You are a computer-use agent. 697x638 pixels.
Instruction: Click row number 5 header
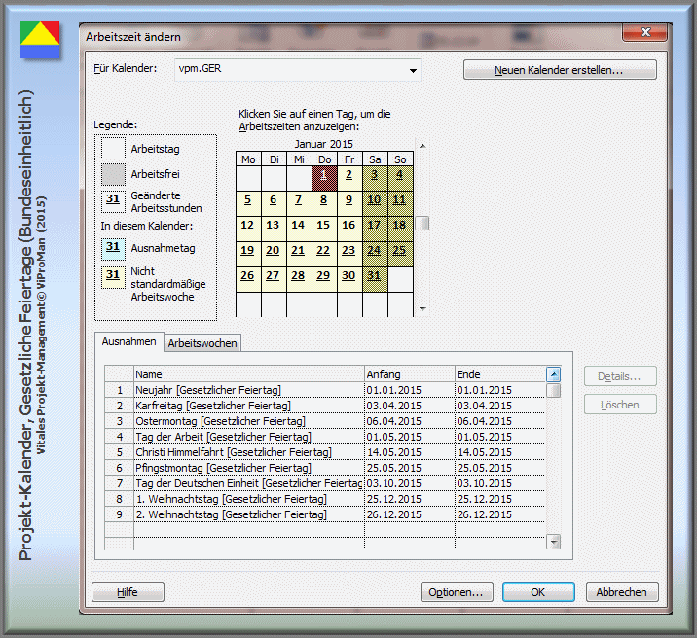tap(119, 452)
